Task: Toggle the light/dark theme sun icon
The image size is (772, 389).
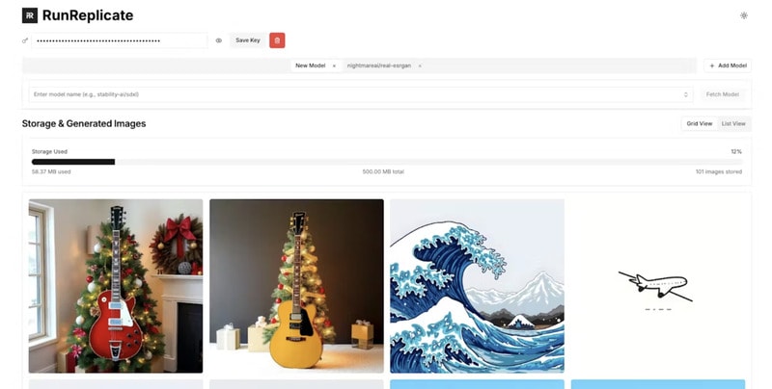Action: [743, 15]
